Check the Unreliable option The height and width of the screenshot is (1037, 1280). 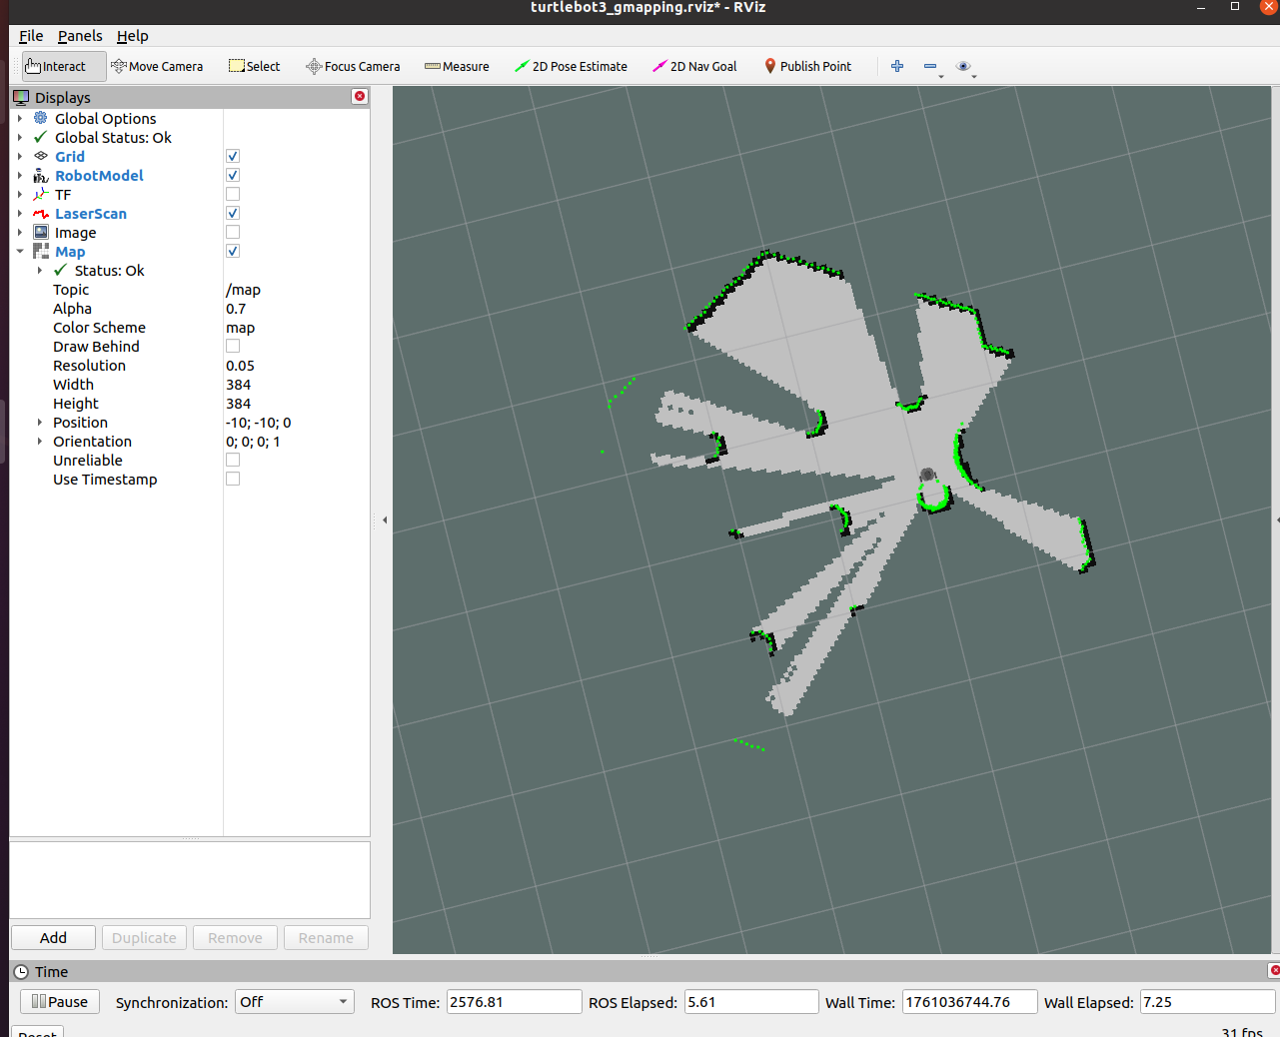coord(233,460)
